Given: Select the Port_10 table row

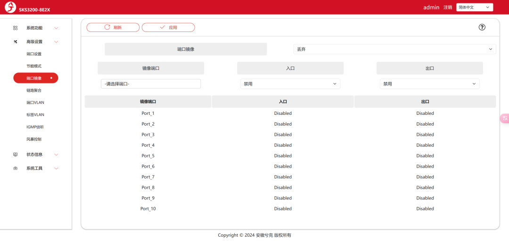Looking at the screenshot, I should [x=290, y=209].
